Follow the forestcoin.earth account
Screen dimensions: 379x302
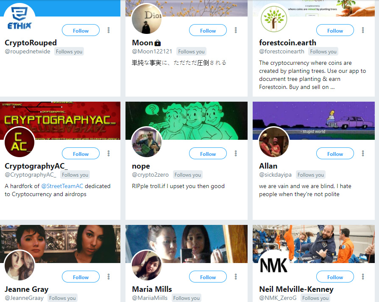click(335, 30)
